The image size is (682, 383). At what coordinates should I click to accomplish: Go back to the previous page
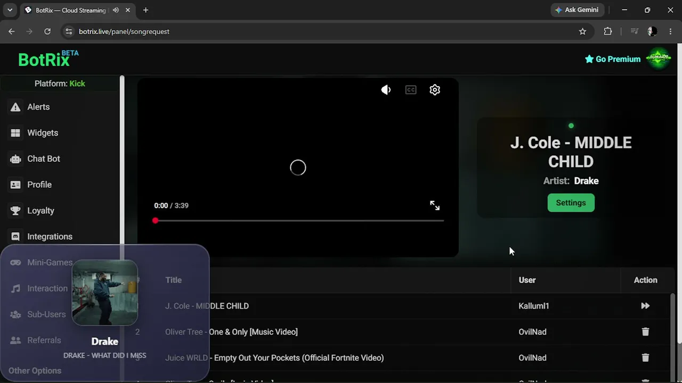(12, 31)
